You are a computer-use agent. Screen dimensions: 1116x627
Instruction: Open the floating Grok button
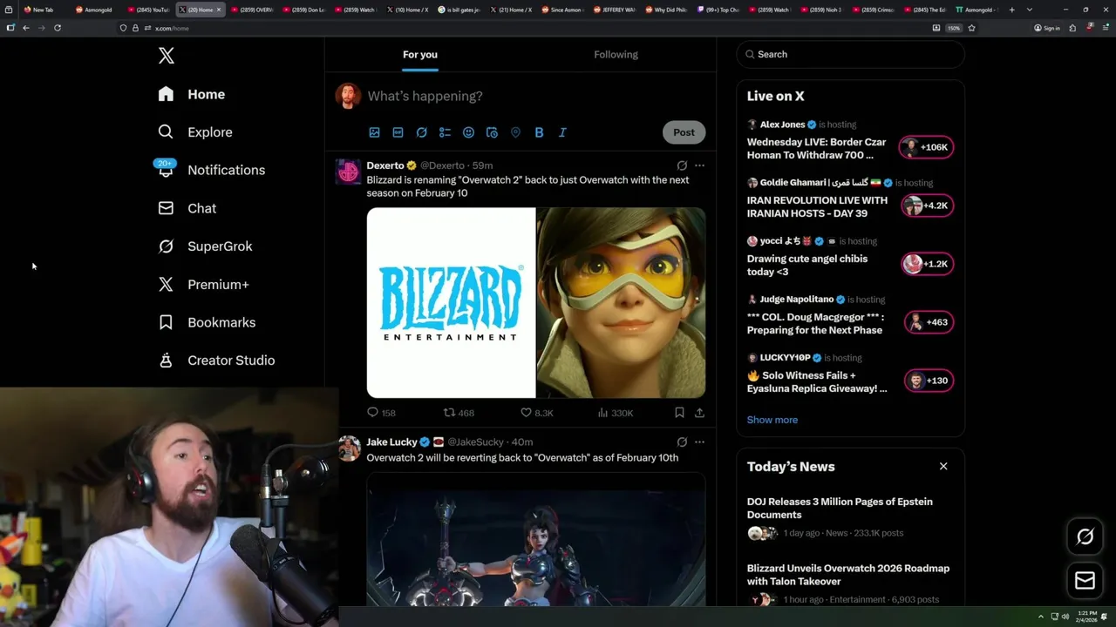[1085, 536]
